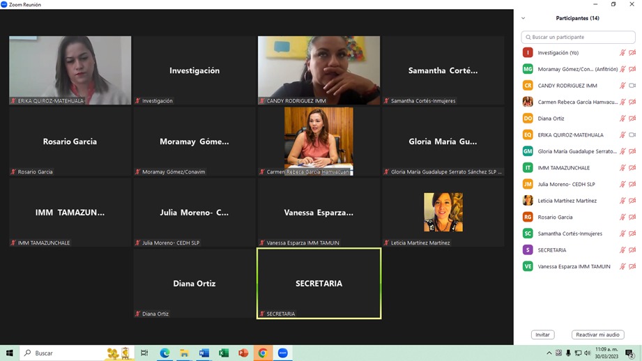Adjust volume from system tray speaker icon

coord(588,353)
